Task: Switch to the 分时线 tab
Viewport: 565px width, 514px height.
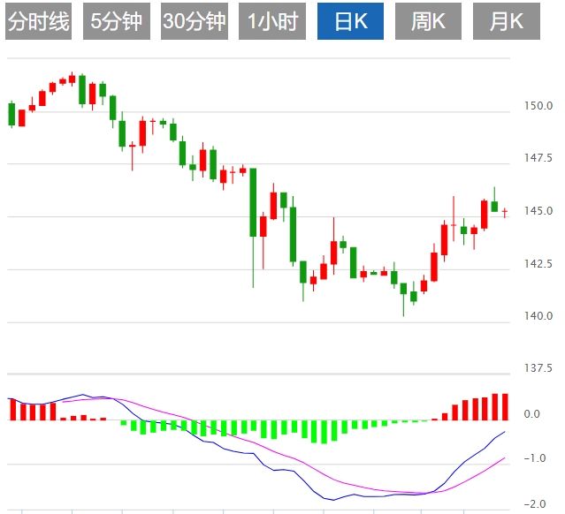Action: click(38, 22)
